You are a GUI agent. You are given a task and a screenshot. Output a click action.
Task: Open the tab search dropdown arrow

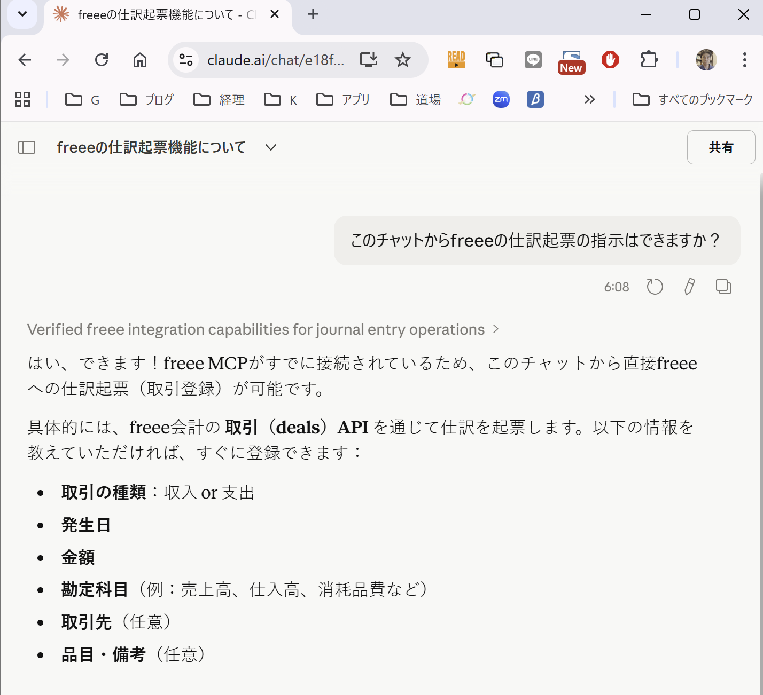[22, 14]
